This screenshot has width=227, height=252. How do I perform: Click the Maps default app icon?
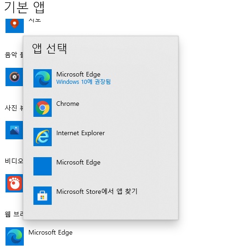[x=15, y=26]
